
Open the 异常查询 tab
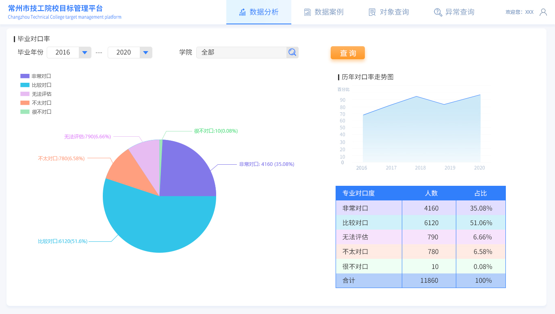pos(454,12)
